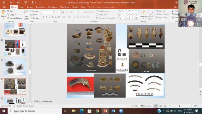Open the Align Text dropdown
This screenshot has height=114, width=202.
click(x=102, y=15)
